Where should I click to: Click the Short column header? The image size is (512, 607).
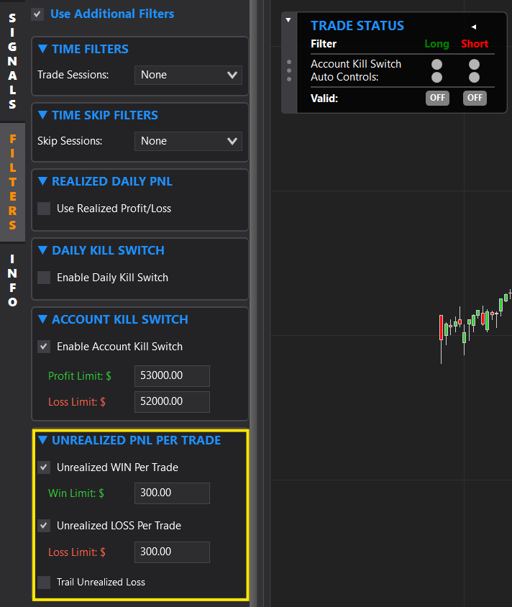tap(475, 44)
